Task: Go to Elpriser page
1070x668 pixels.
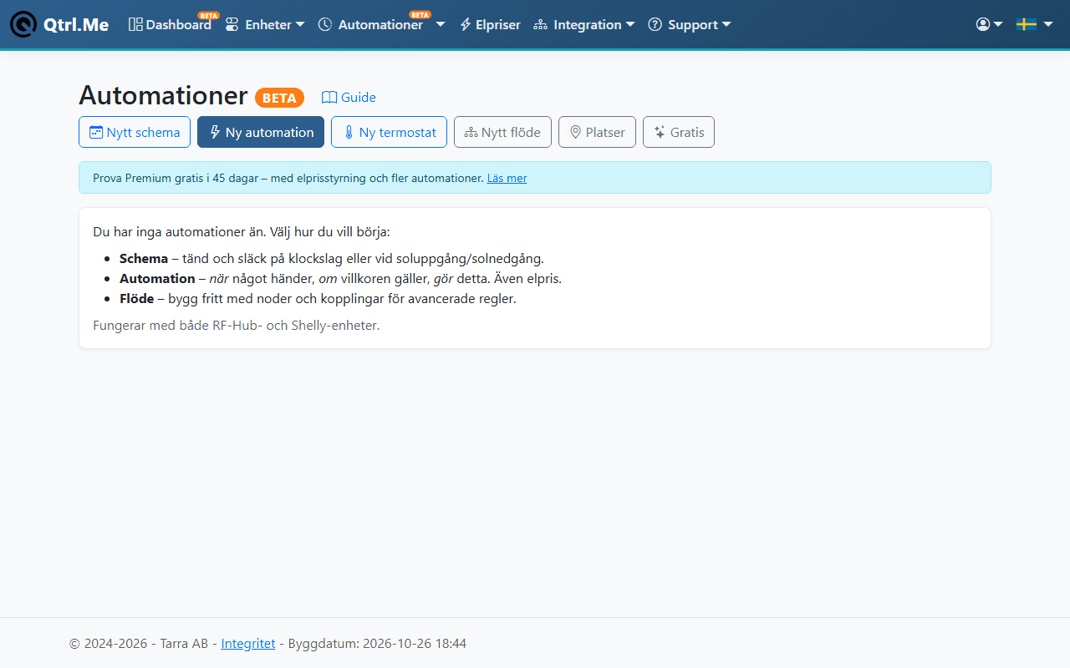Action: click(491, 25)
